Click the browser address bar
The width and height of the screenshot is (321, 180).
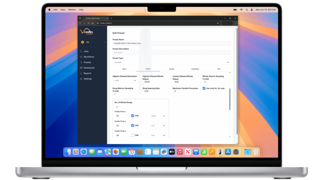tap(158, 23)
